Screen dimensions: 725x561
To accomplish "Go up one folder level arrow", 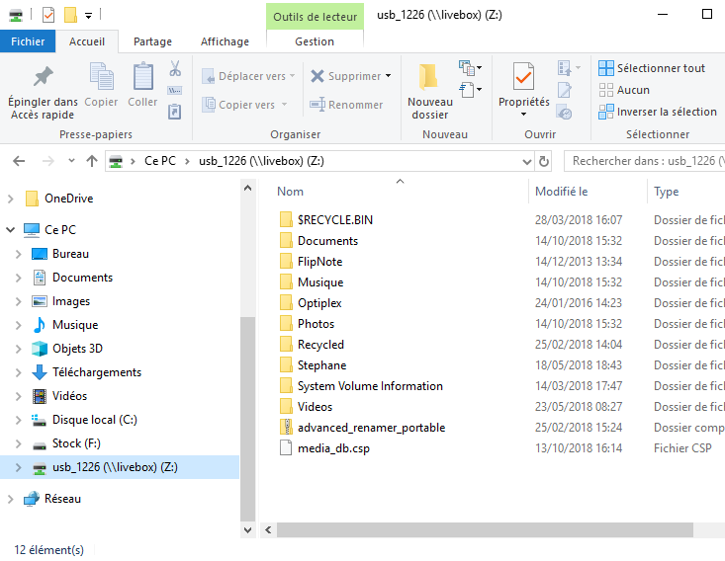I will 92,161.
